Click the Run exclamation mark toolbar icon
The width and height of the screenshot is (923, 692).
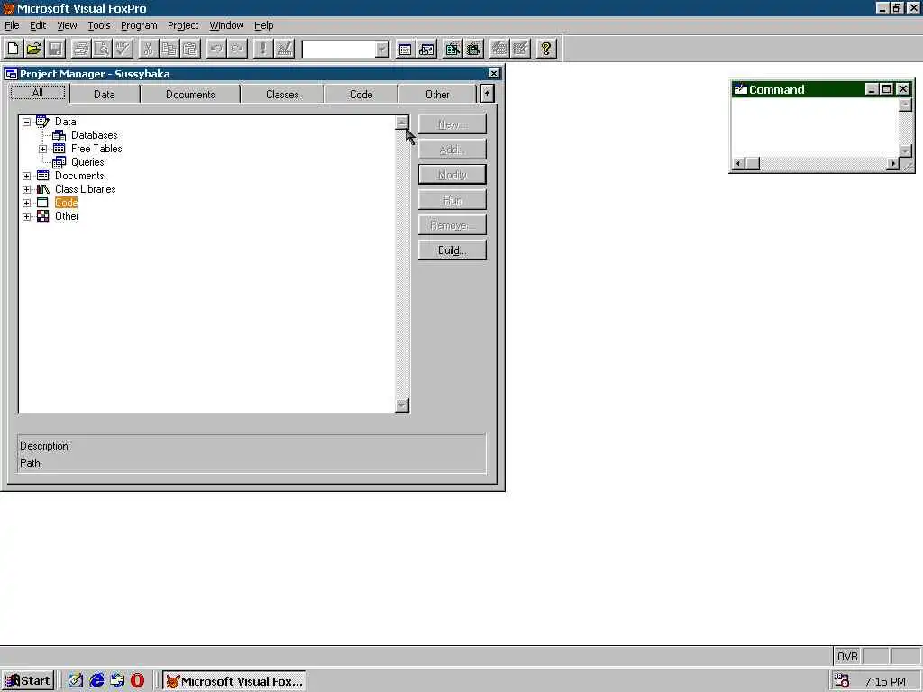(x=262, y=49)
